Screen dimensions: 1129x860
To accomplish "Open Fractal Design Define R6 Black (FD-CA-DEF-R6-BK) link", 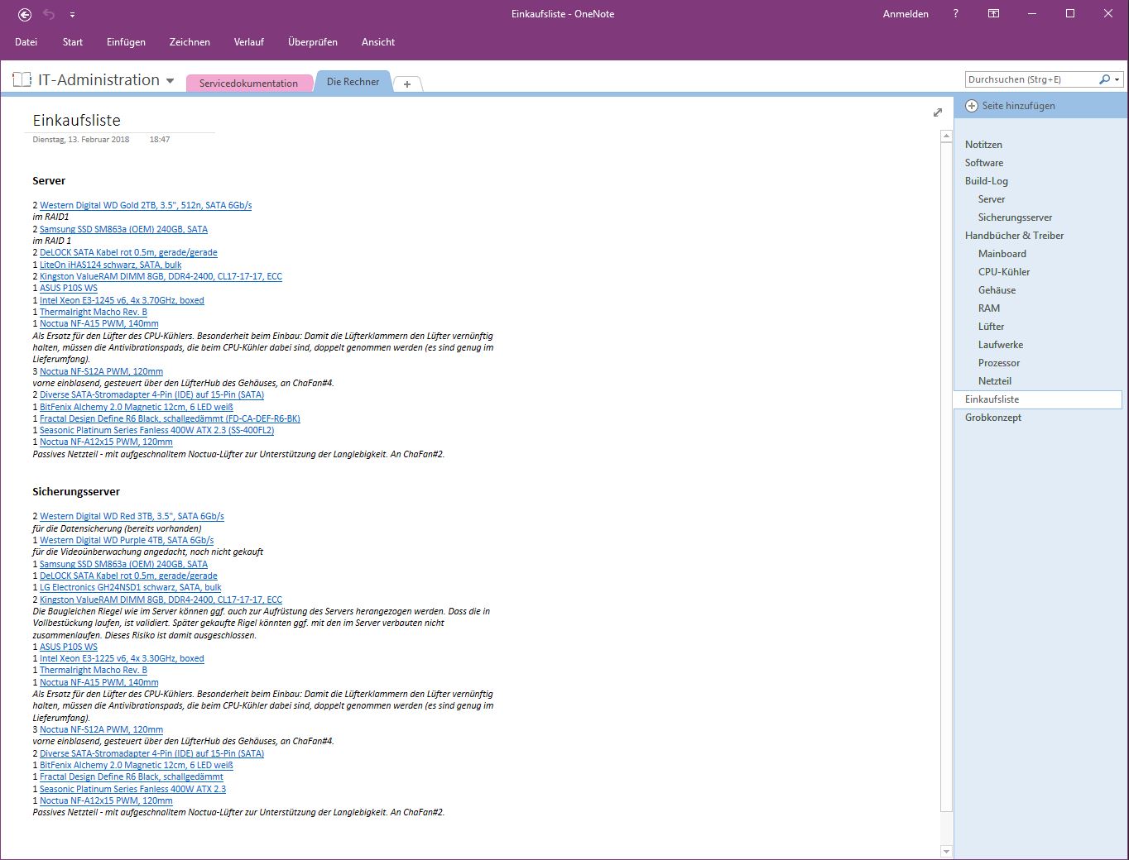I will coord(170,418).
